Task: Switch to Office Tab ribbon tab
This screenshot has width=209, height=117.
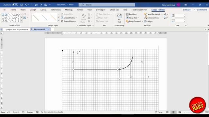Action: pyautogui.click(x=114, y=10)
